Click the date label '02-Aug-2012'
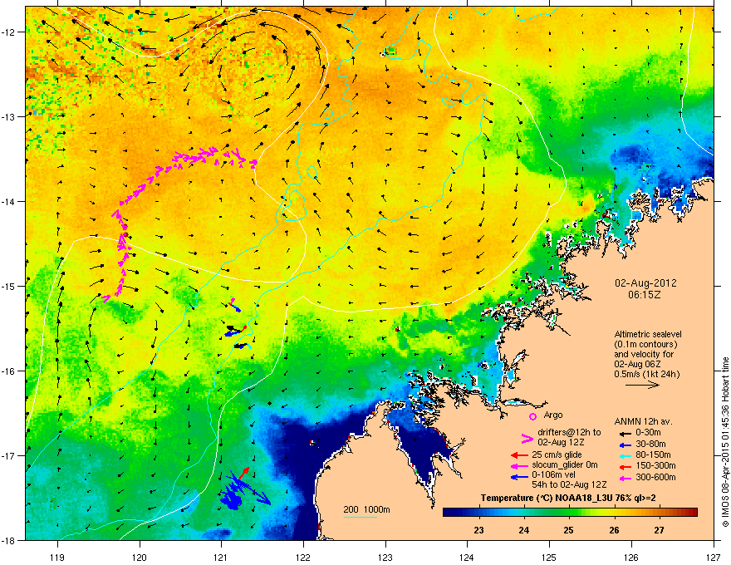 (x=645, y=283)
